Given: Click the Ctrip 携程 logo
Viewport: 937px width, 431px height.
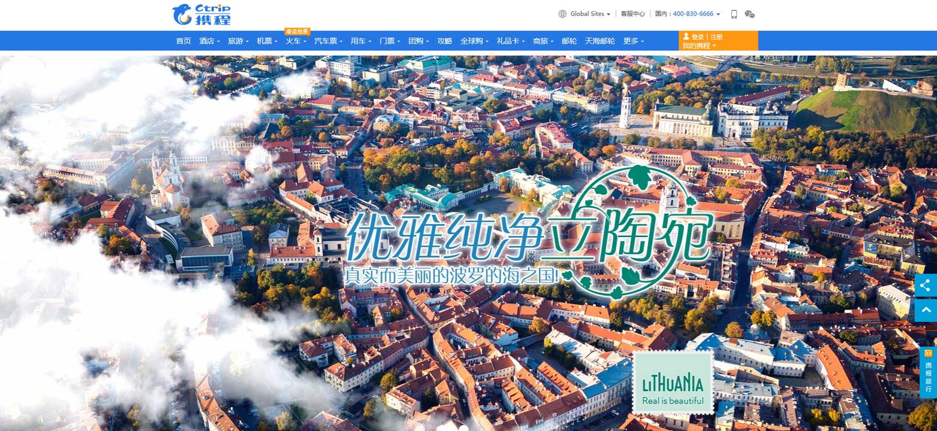Looking at the screenshot, I should 201,14.
